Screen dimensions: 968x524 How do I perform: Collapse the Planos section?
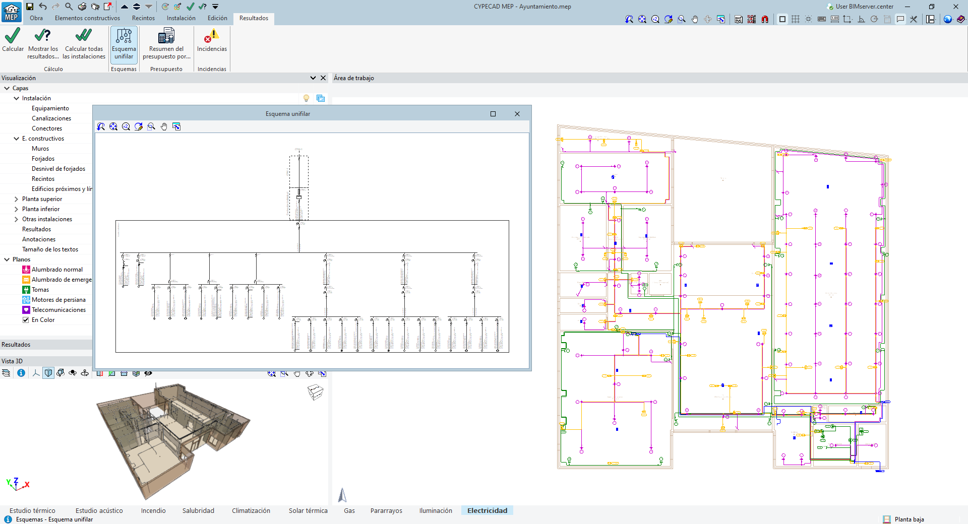tap(7, 259)
